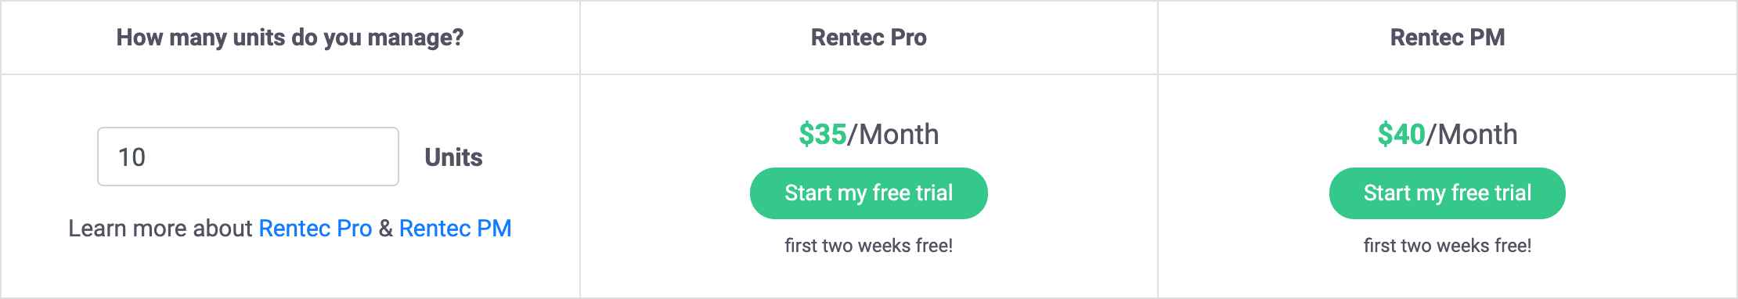Click 'first two weeks free!' under Rentec PM
Screen dimensions: 1738x299
pyautogui.click(x=1448, y=246)
